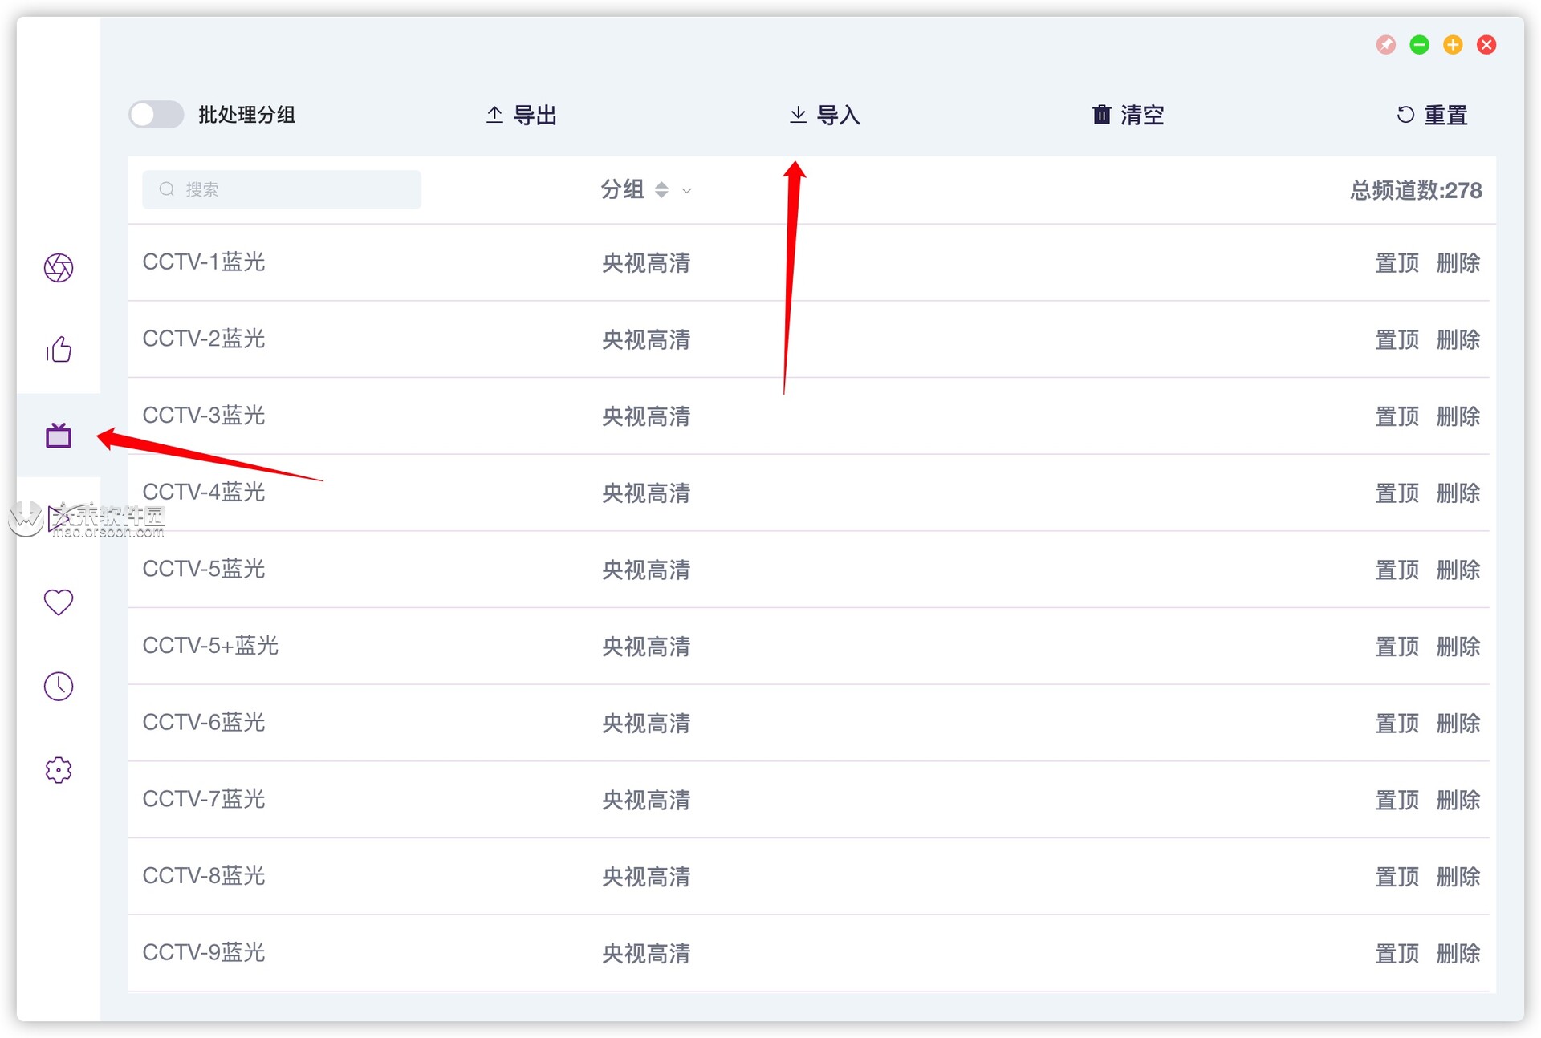Open the favorites heart section
Viewport: 1541px width, 1038px height.
(x=58, y=602)
